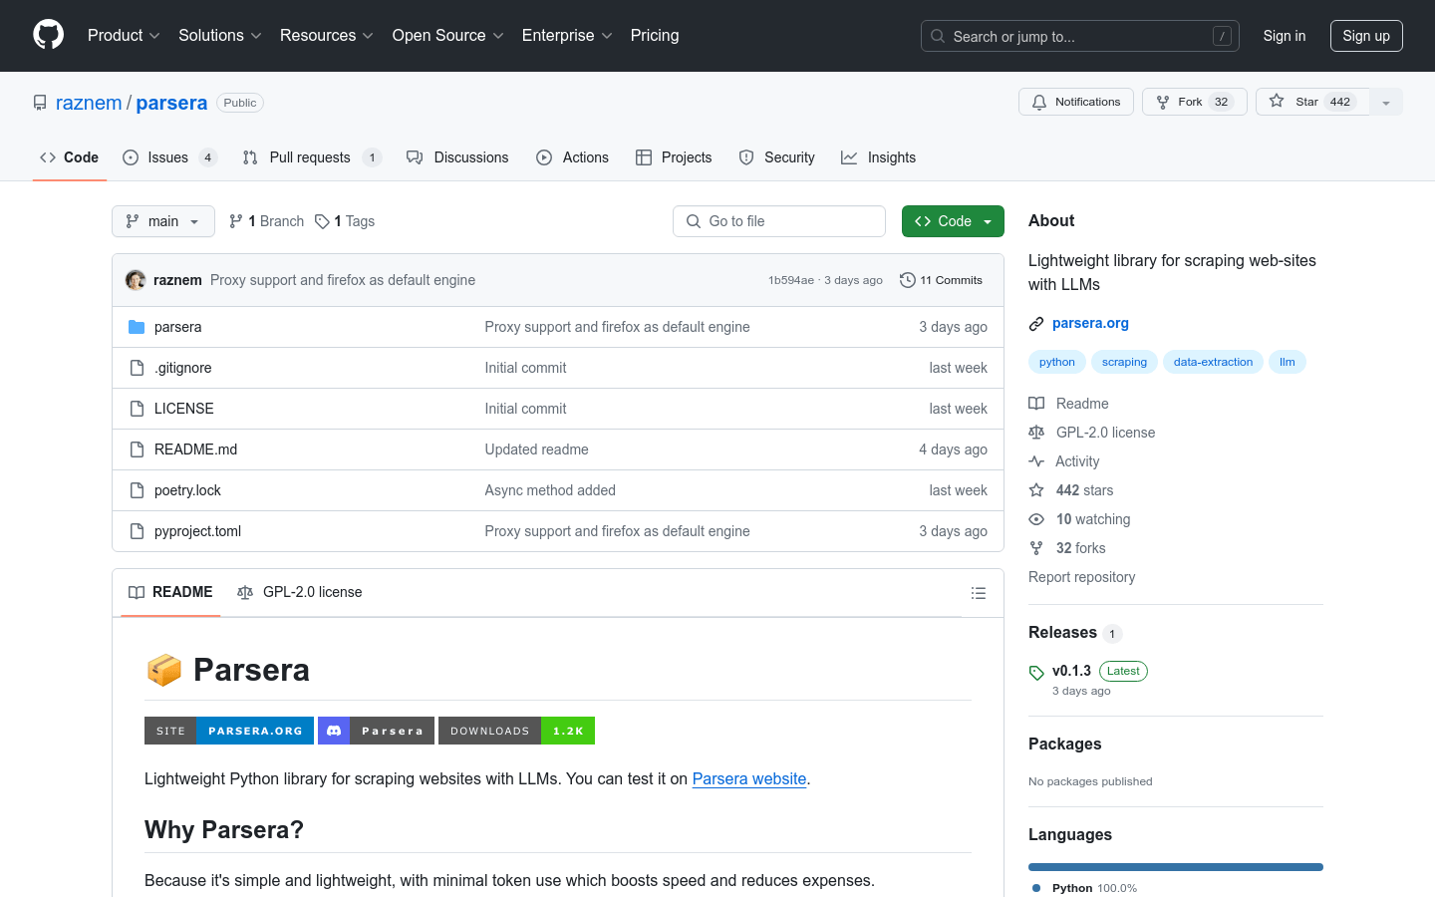Open the Parsera website link in README

[x=749, y=778]
